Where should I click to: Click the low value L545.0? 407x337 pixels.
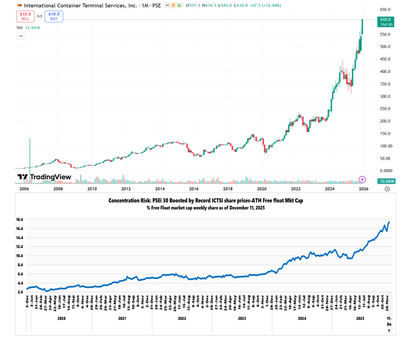[x=225, y=5]
